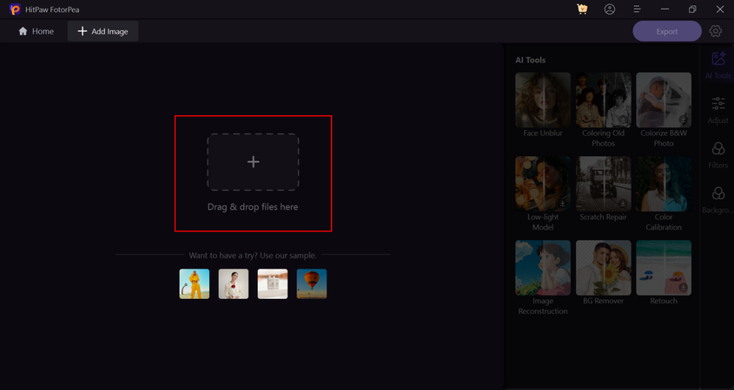Use the hot air balloon sample image
This screenshot has width=734, height=390.
pos(312,284)
